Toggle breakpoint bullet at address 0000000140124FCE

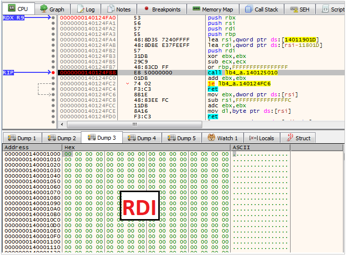coord(53,111)
